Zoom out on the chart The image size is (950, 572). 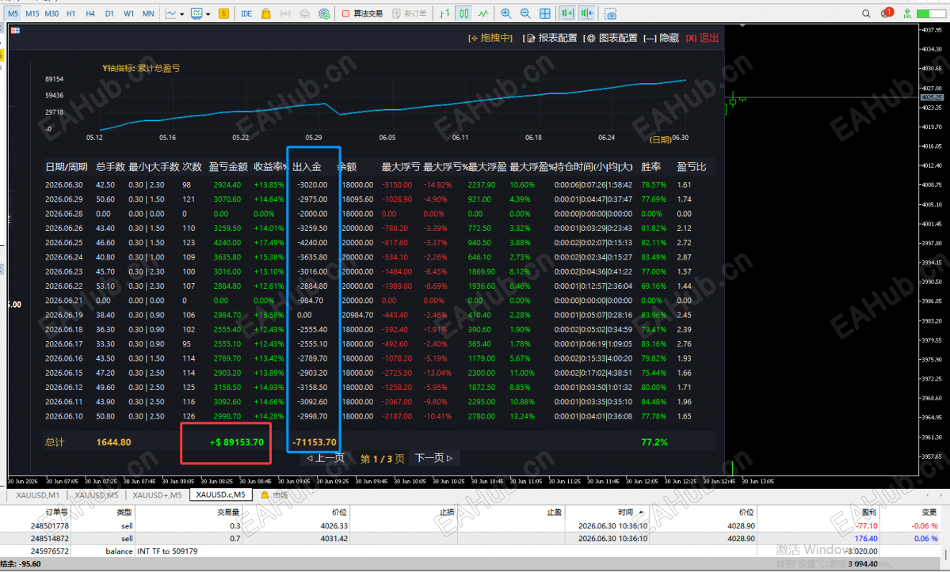525,13
